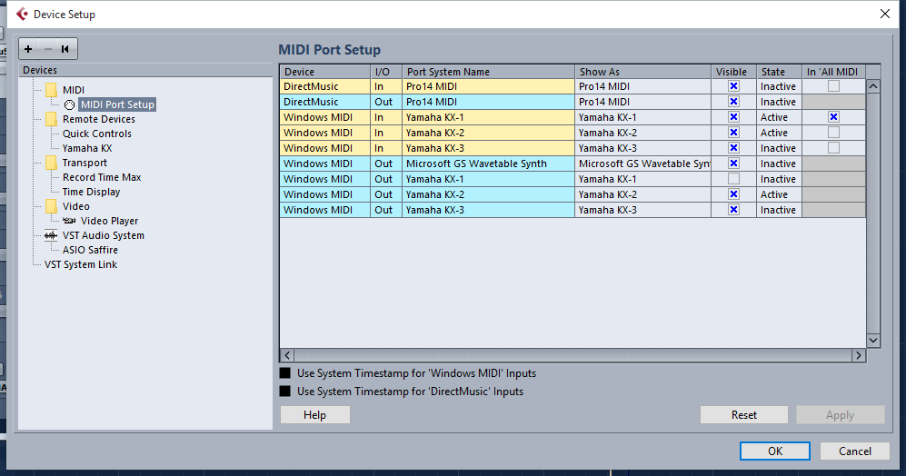The image size is (906, 476).
Task: Select MIDI Port Setup tree item
Action: [116, 104]
